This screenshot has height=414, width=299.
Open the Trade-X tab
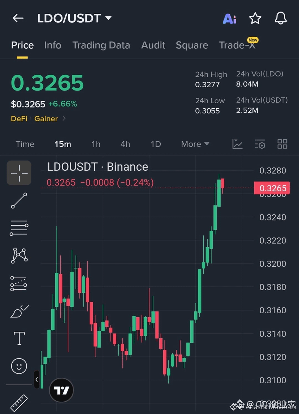point(237,45)
